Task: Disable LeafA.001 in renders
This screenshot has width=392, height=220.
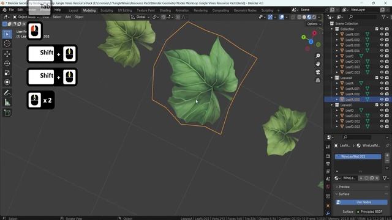Action: click(x=387, y=89)
